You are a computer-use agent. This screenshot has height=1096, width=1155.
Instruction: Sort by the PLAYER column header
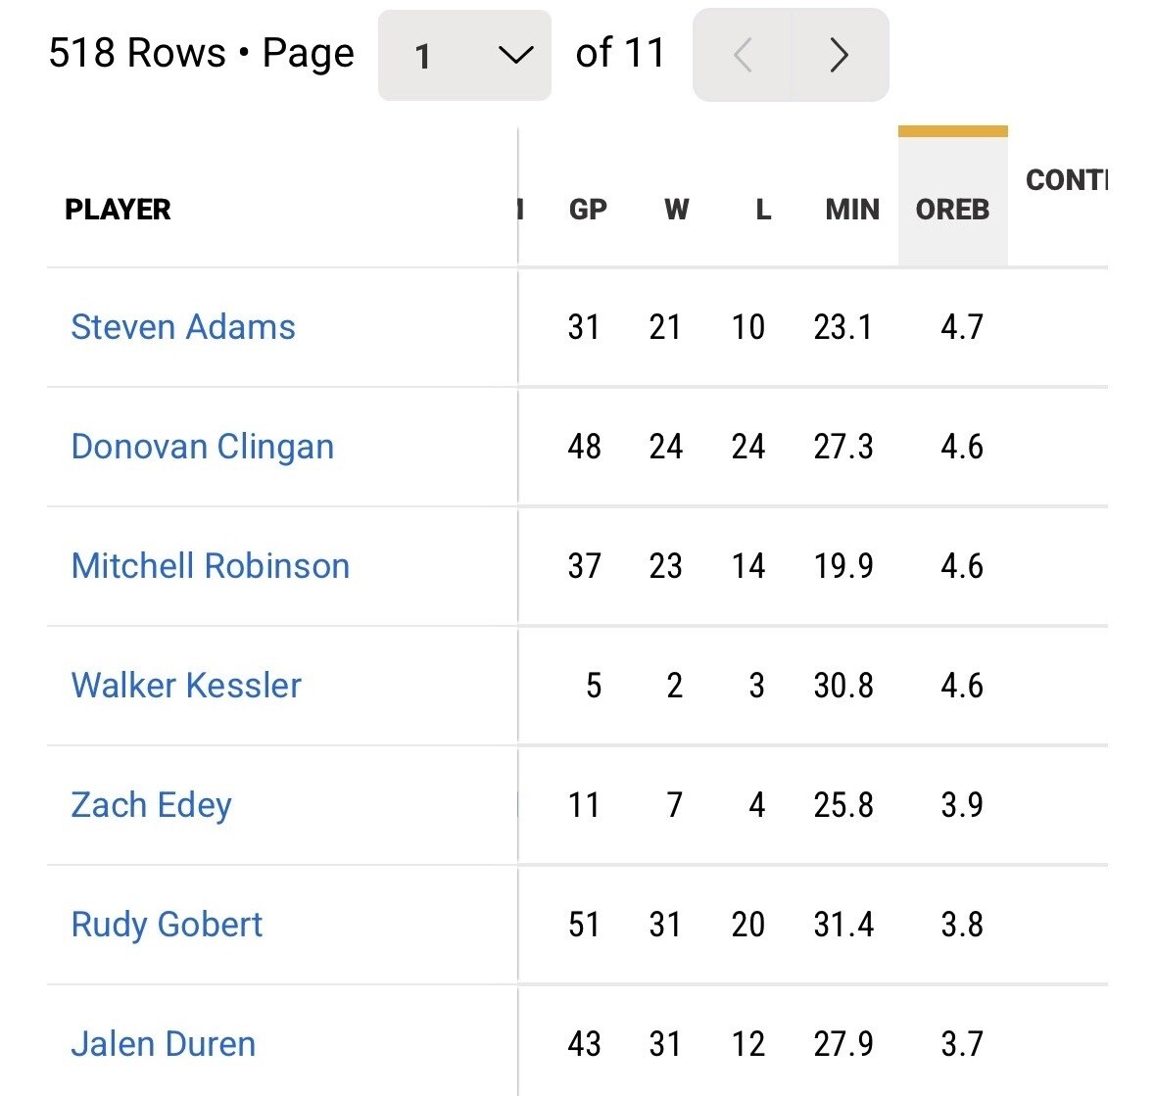point(118,210)
